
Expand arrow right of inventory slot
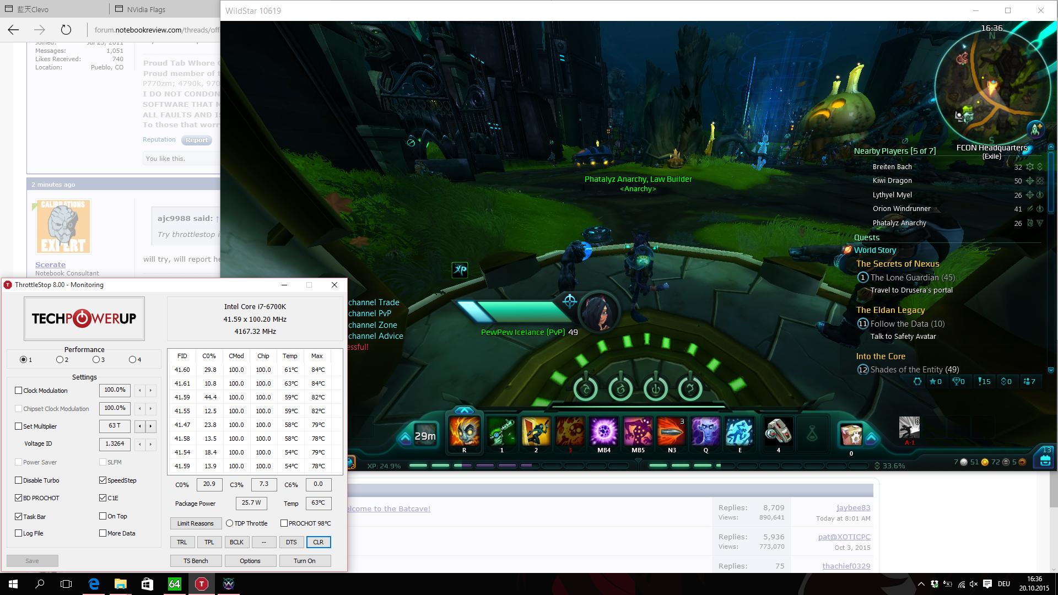871,439
